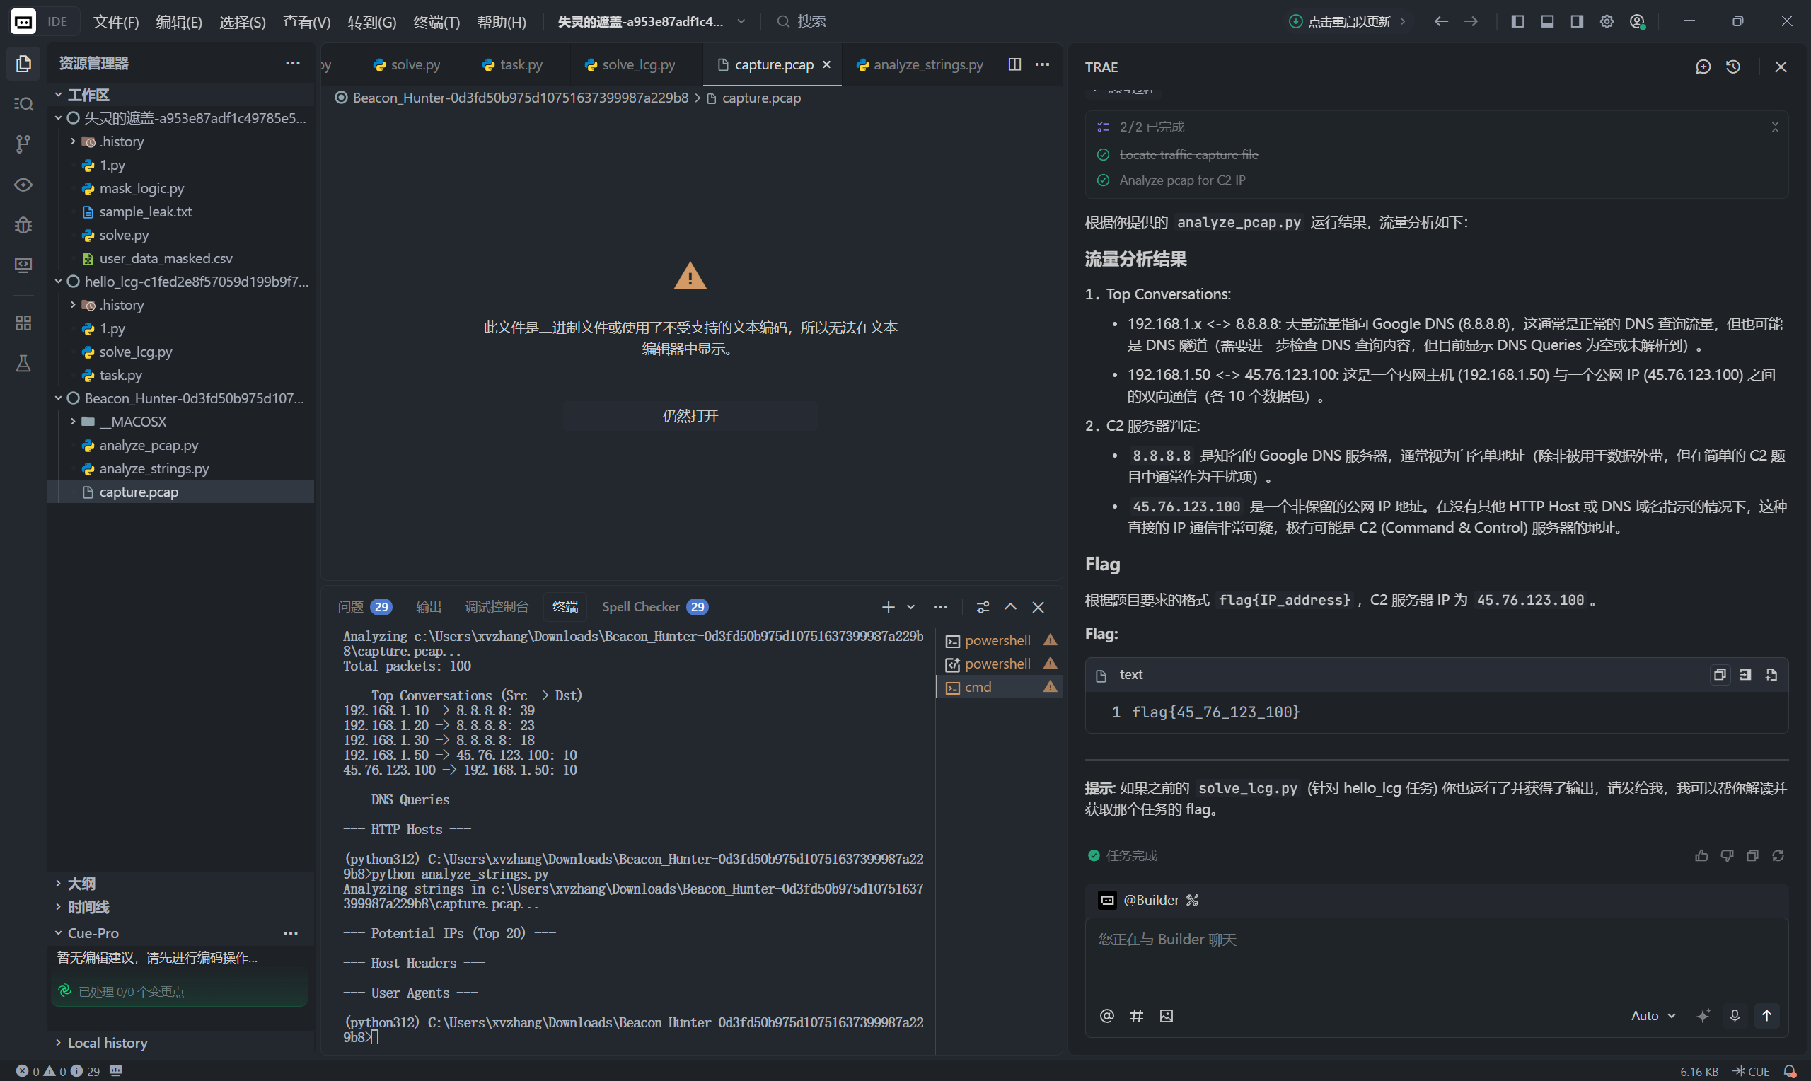Viewport: 1811px width, 1081px height.
Task: Click 点击重启以更新 update button
Action: coord(1347,22)
